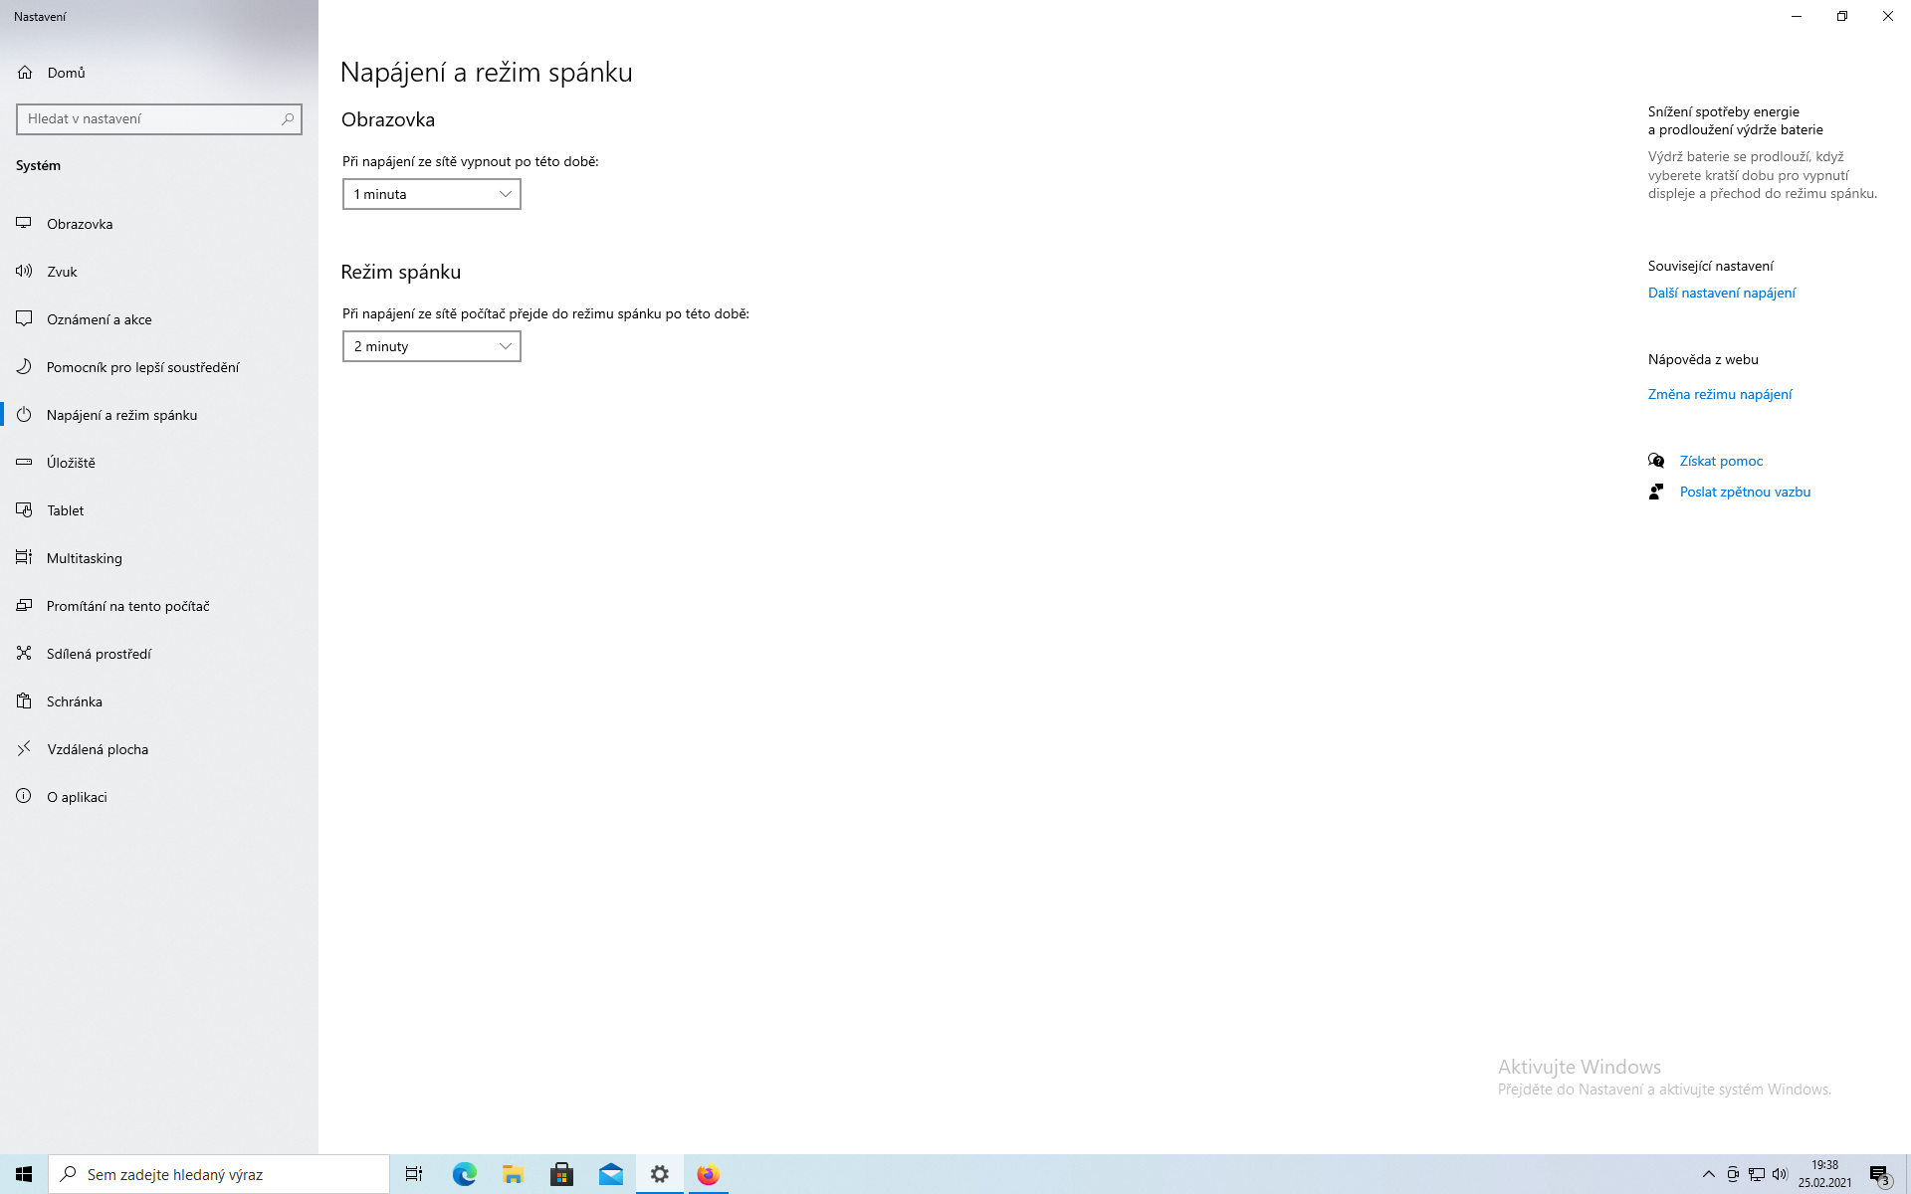Screen dimensions: 1911x1194
Task: Open Oznámení a akce page
Action: pos(99,319)
